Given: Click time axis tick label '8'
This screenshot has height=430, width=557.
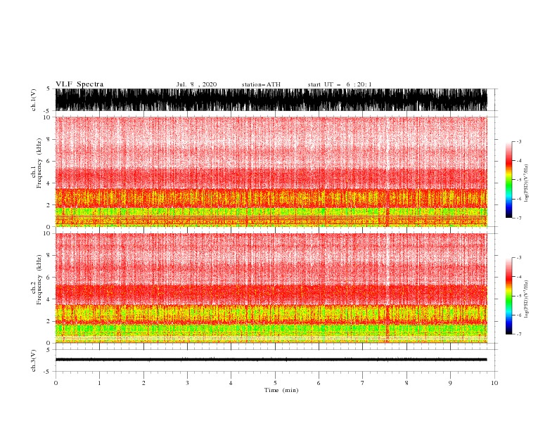Looking at the screenshot, I should [406, 383].
